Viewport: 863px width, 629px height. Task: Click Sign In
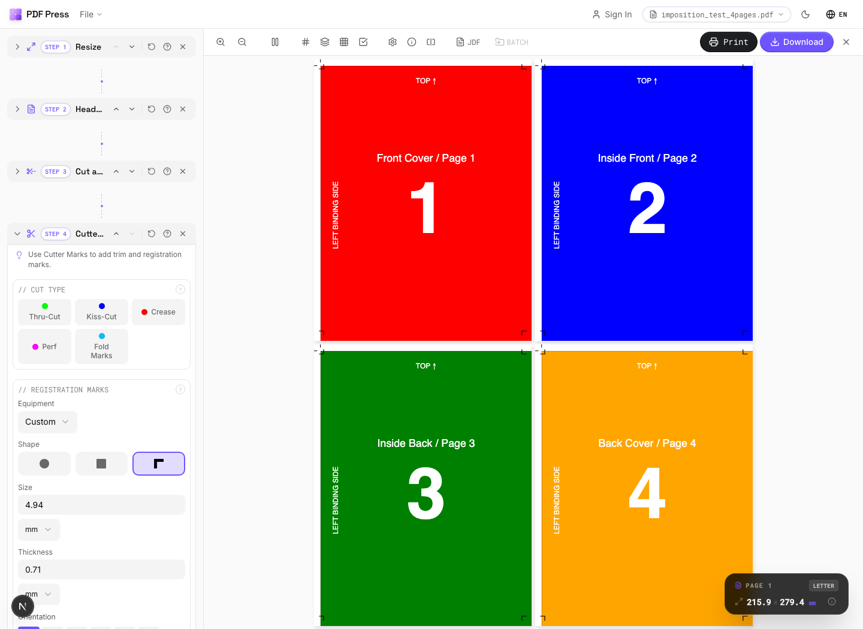(612, 14)
